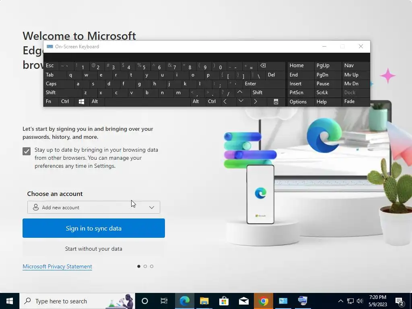Image resolution: width=412 pixels, height=309 pixels.
Task: Go to the second onboarding page dot
Action: 145,266
